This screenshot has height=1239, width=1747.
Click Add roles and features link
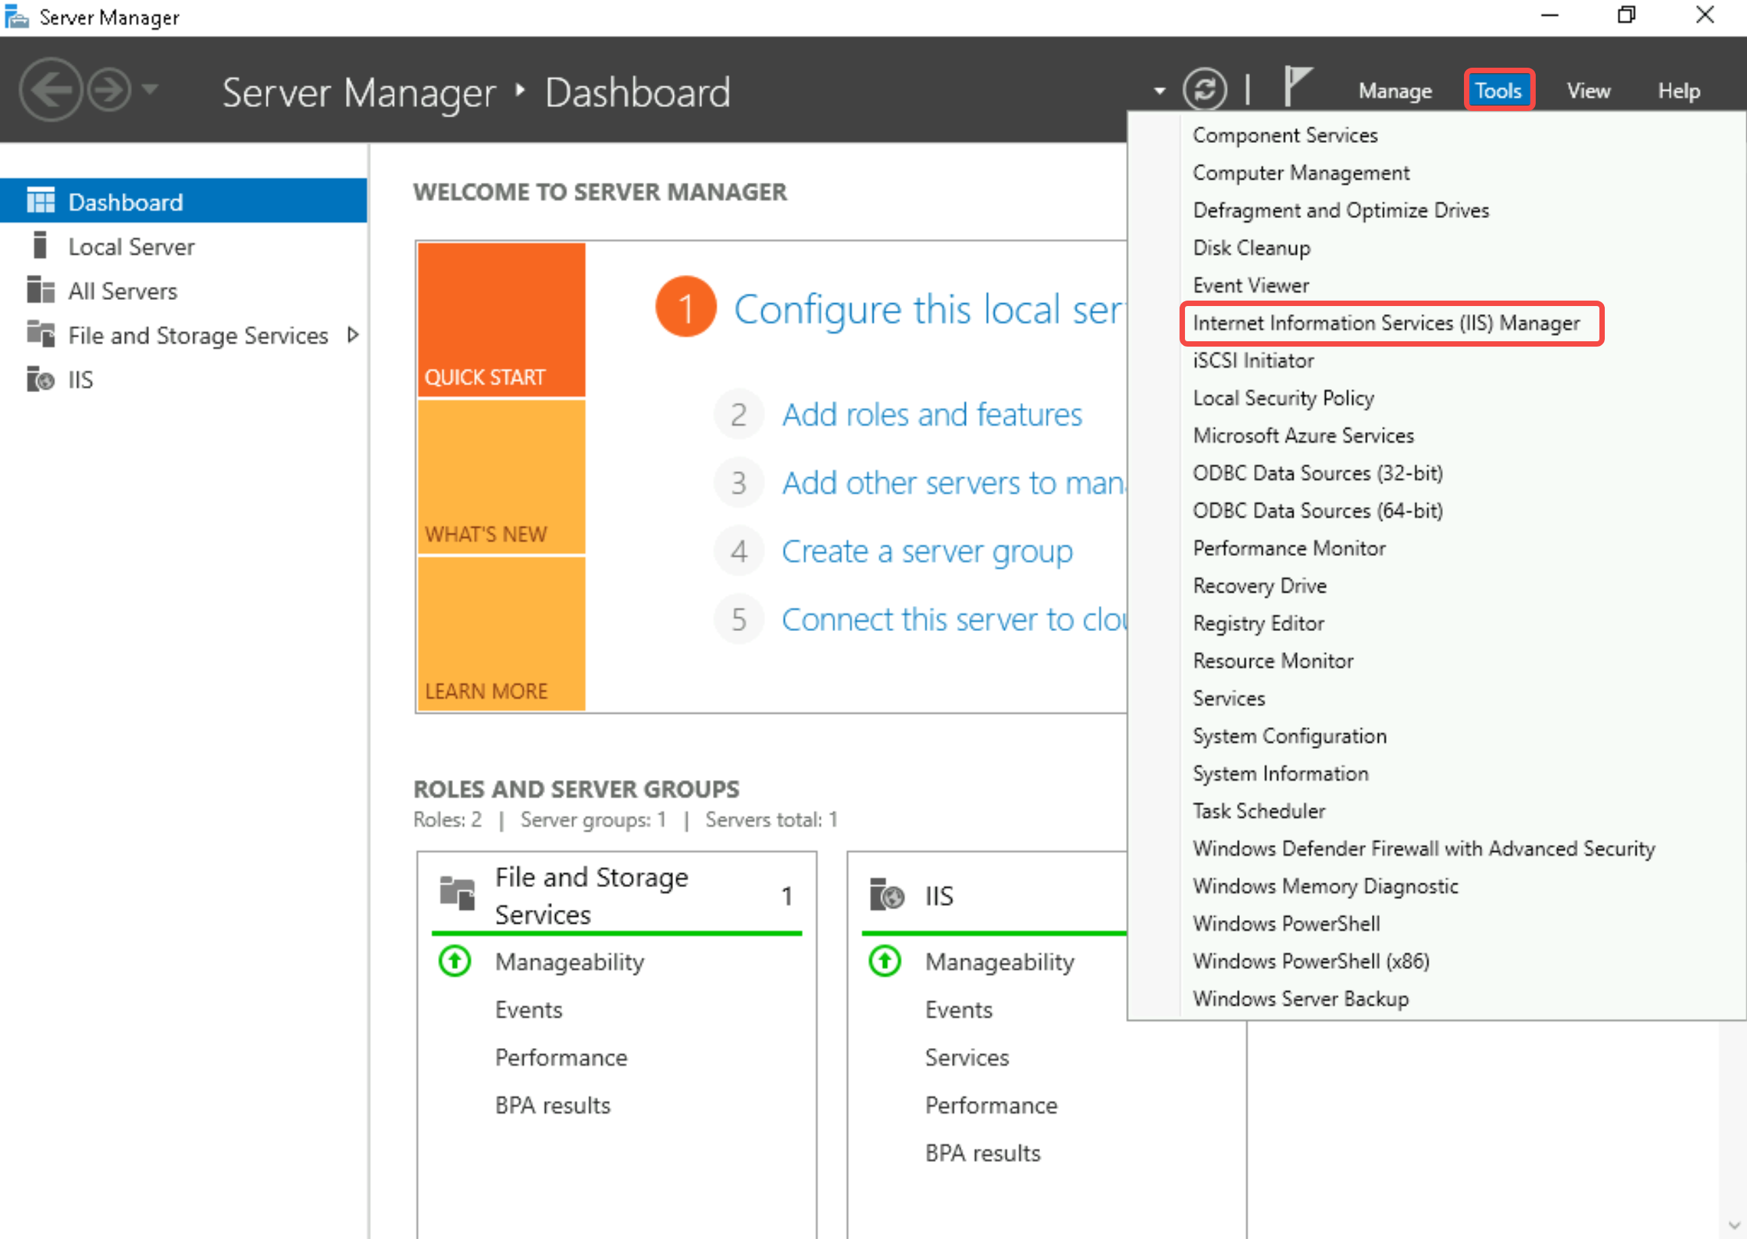coord(932,414)
